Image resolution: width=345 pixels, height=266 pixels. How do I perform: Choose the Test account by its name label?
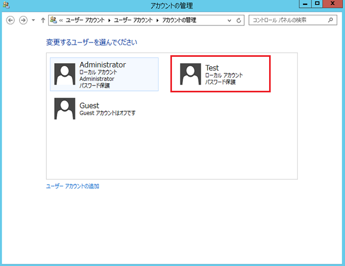coord(212,68)
